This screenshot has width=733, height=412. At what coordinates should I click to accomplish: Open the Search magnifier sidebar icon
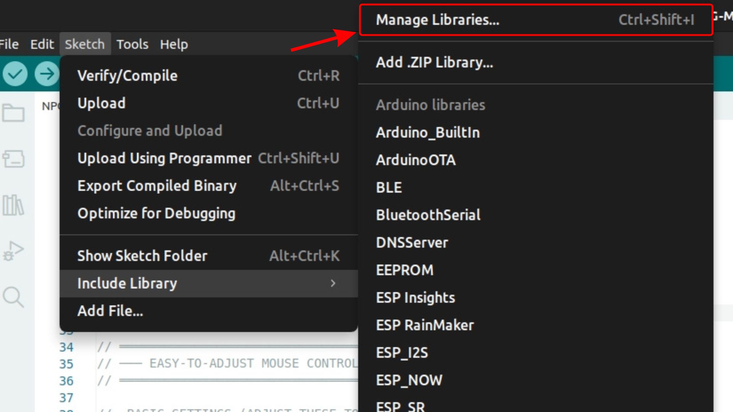(x=13, y=297)
